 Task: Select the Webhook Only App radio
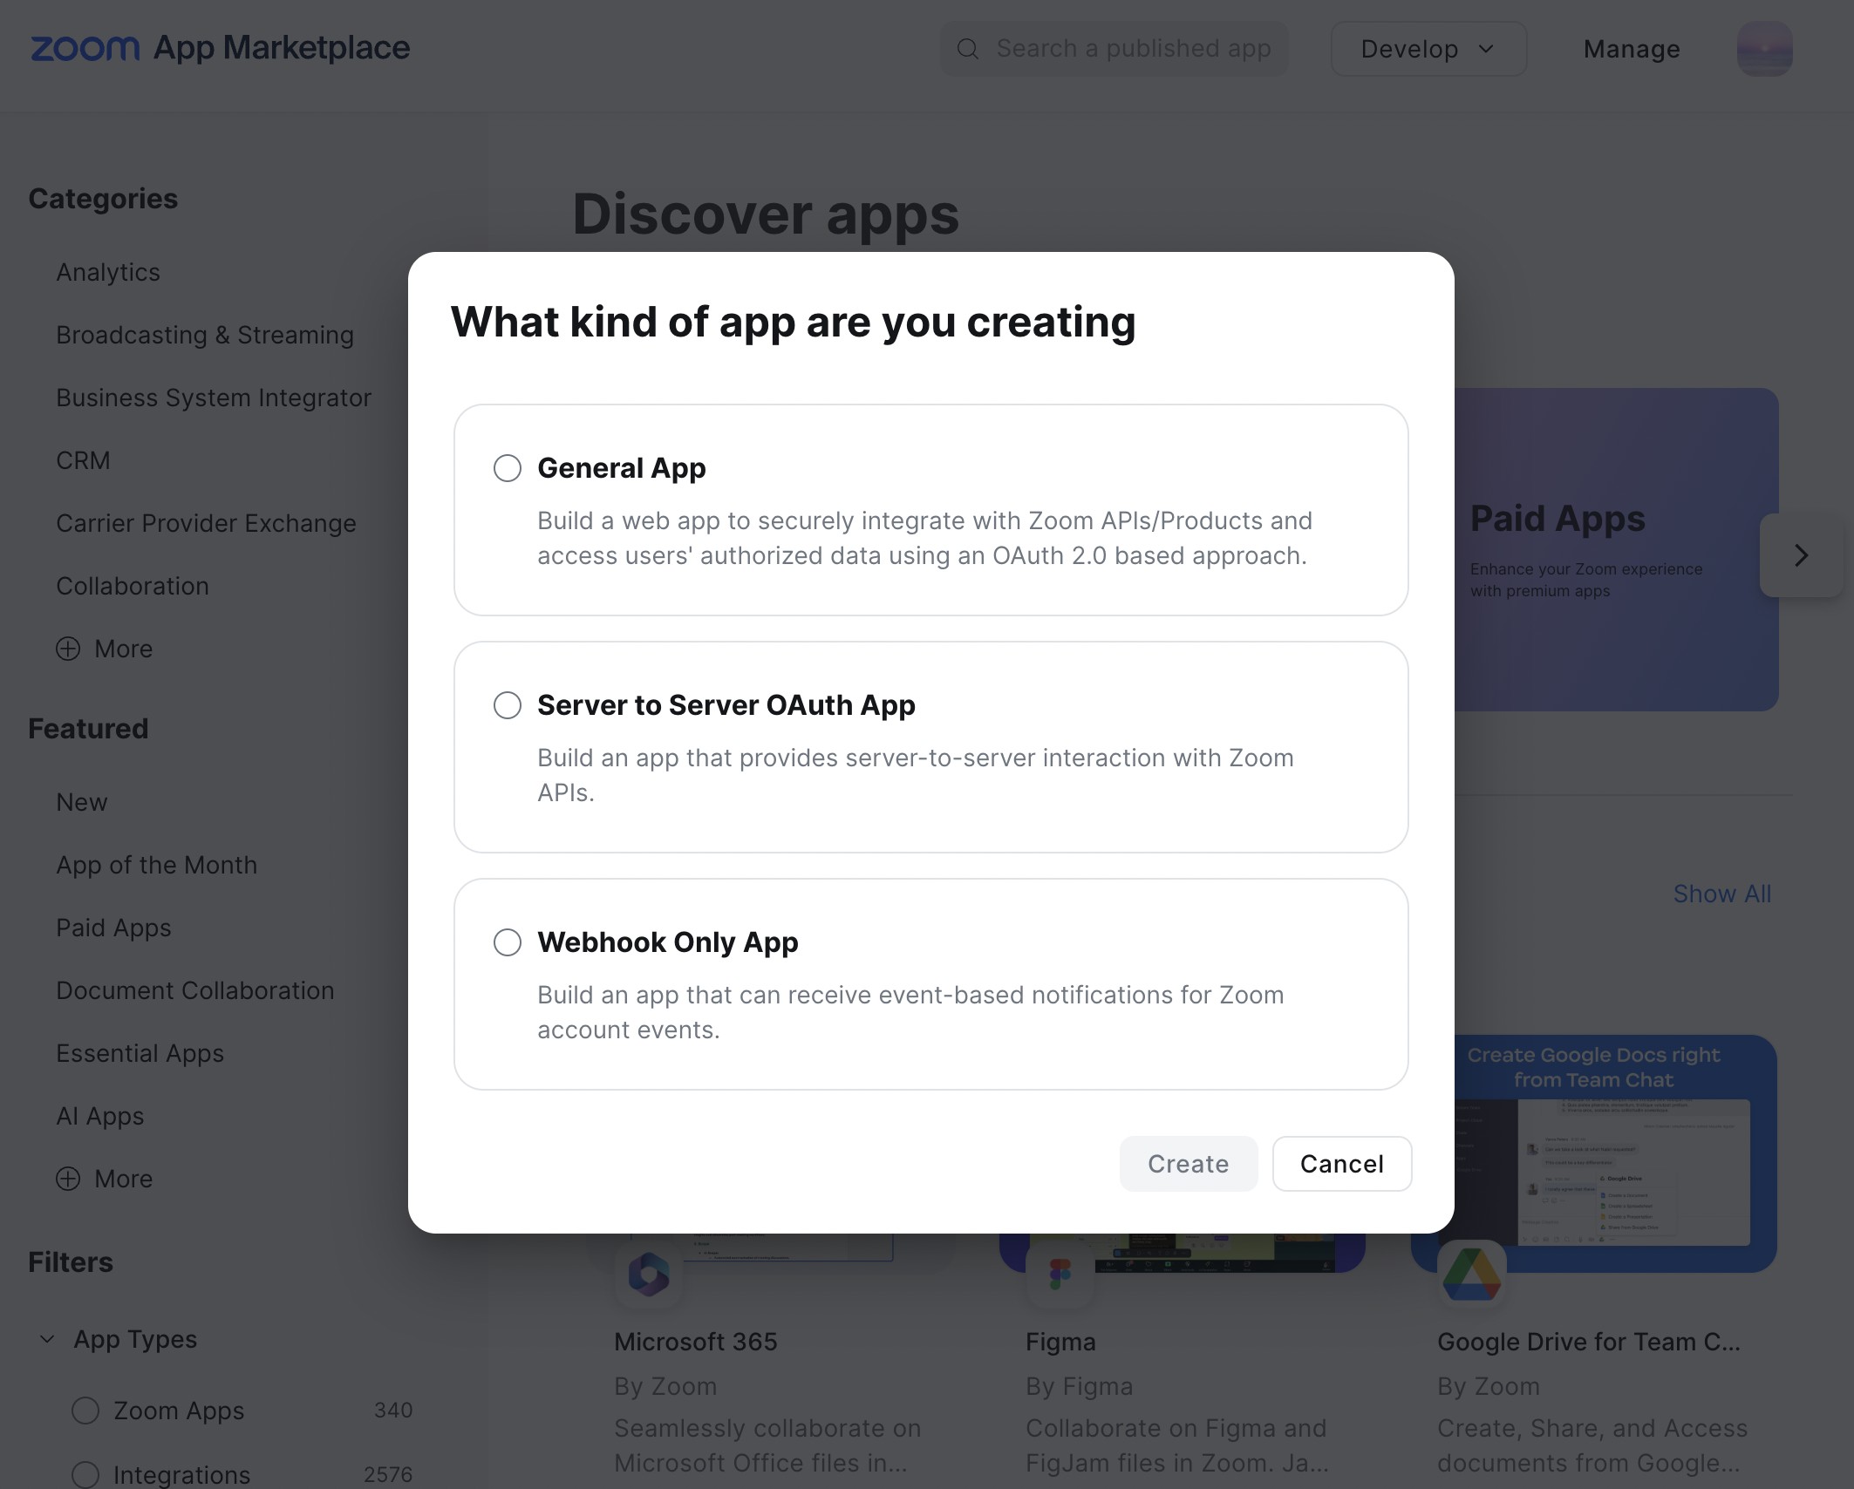tap(508, 942)
